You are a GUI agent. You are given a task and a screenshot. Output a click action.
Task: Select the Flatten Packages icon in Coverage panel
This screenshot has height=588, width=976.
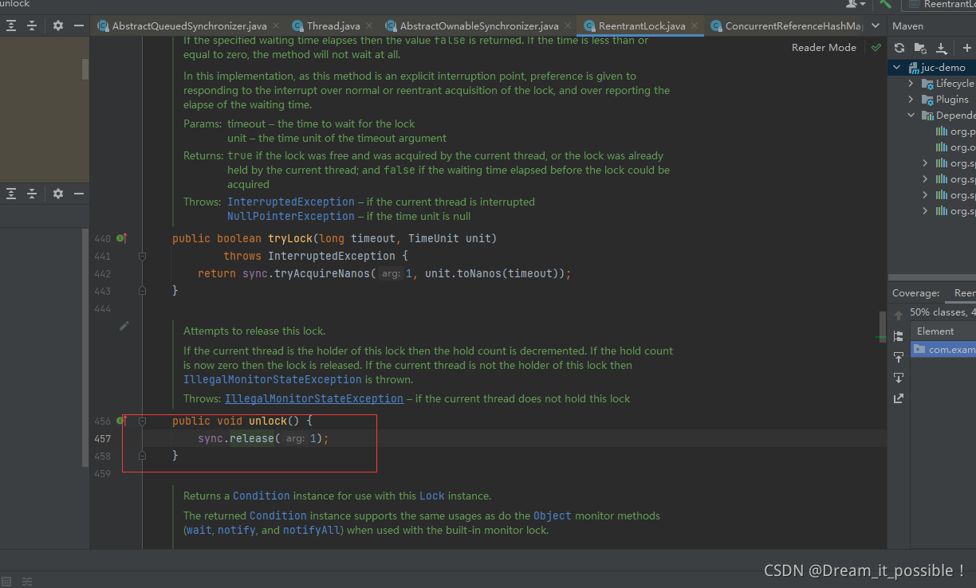click(899, 335)
